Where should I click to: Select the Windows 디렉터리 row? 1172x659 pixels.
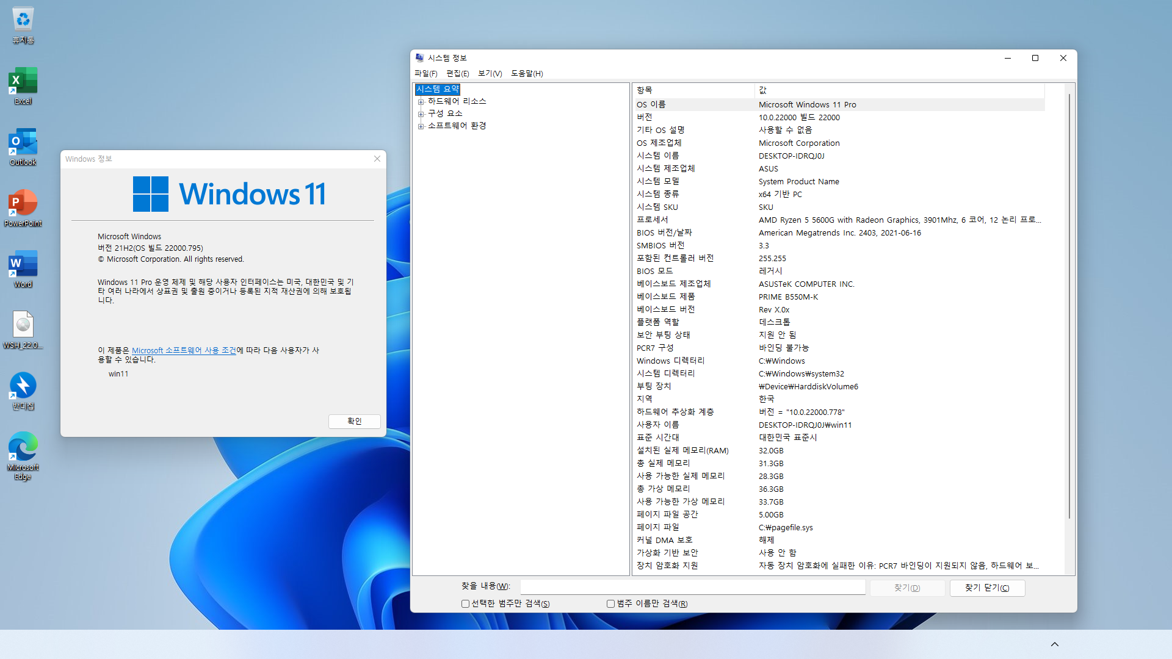click(839, 361)
